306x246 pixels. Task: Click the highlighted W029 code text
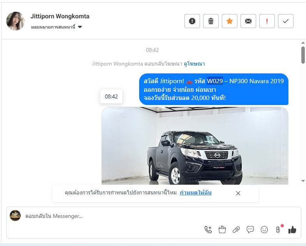tap(215, 81)
